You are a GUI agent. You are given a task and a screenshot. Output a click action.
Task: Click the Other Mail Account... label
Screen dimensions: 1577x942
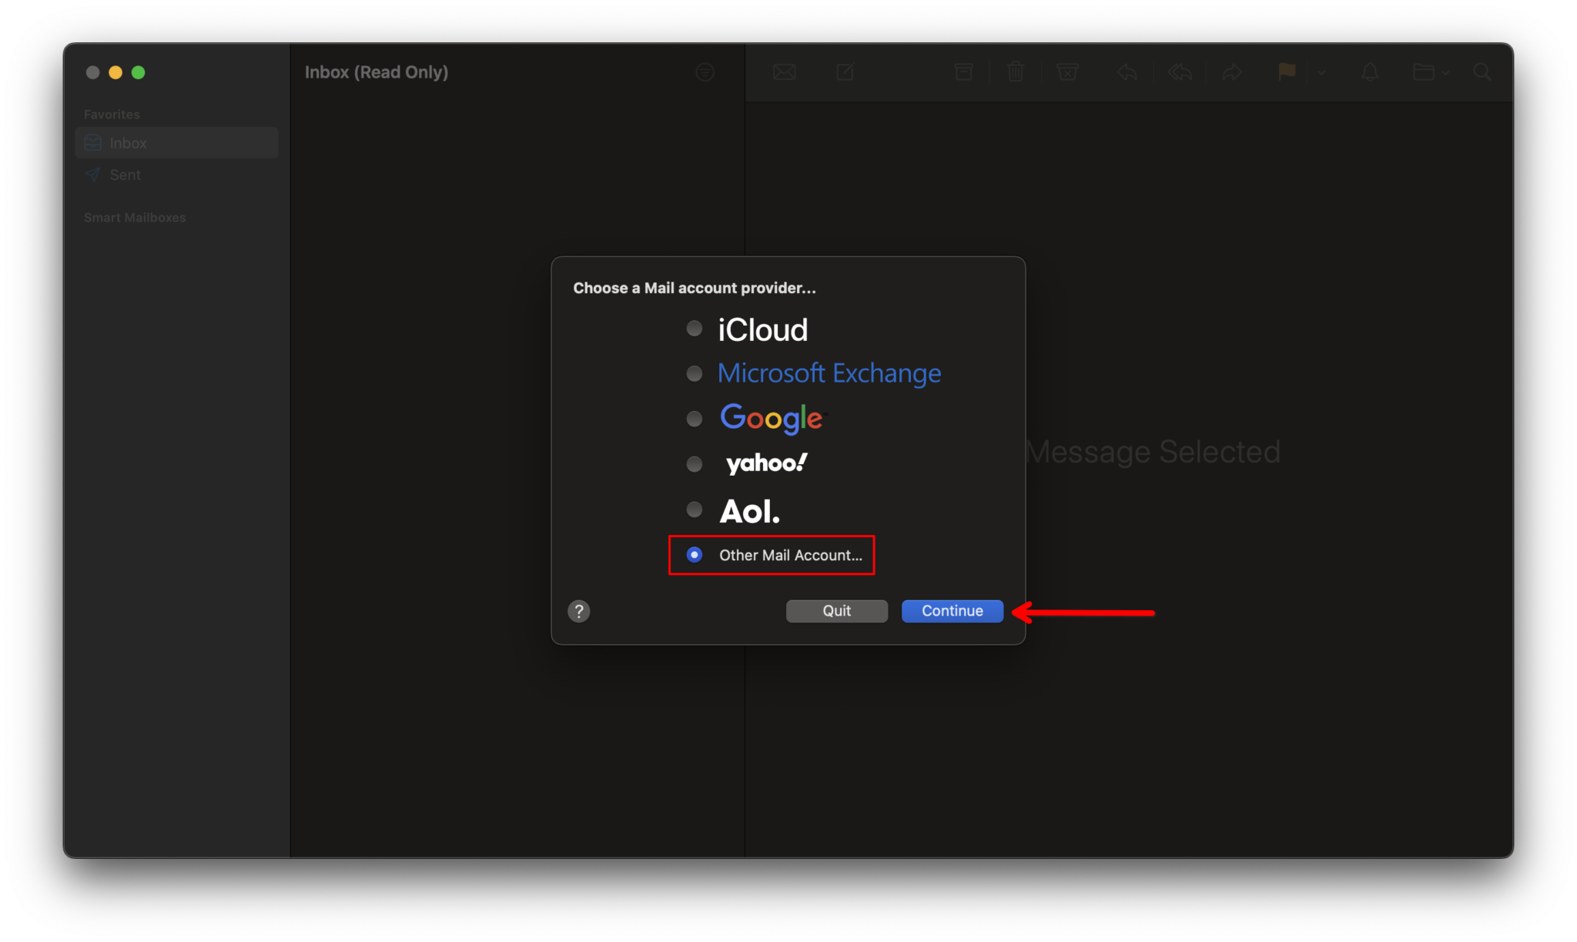tap(791, 556)
